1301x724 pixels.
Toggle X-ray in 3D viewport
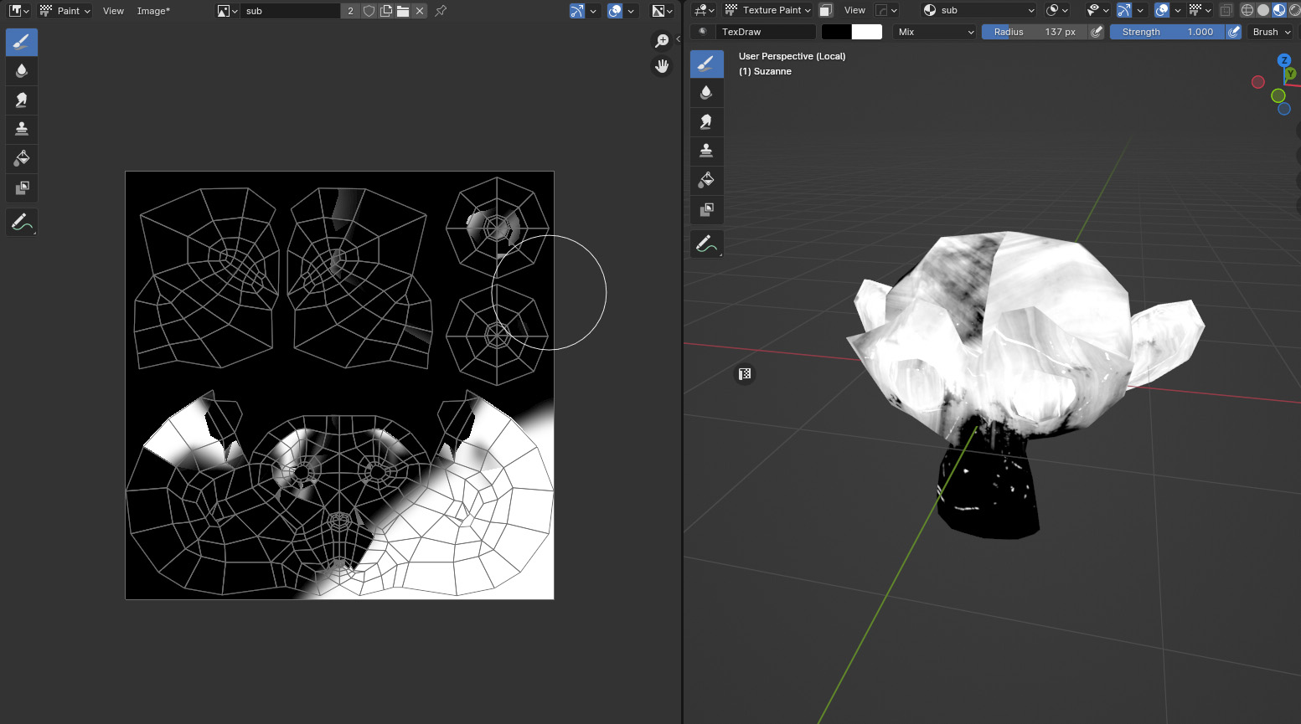click(1226, 10)
